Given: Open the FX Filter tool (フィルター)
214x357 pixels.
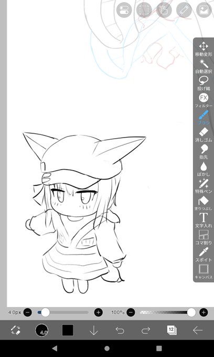Looking at the screenshot, I should click(204, 100).
